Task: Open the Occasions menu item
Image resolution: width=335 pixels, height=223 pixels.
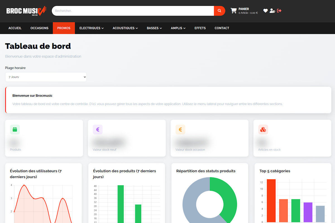Action: point(39,28)
